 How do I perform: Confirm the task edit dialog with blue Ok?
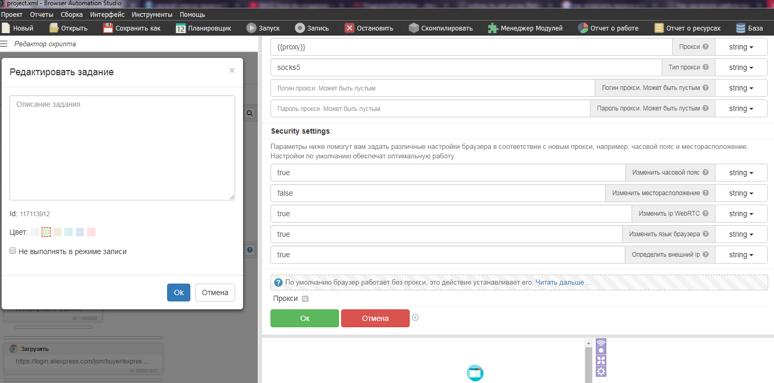click(x=179, y=293)
